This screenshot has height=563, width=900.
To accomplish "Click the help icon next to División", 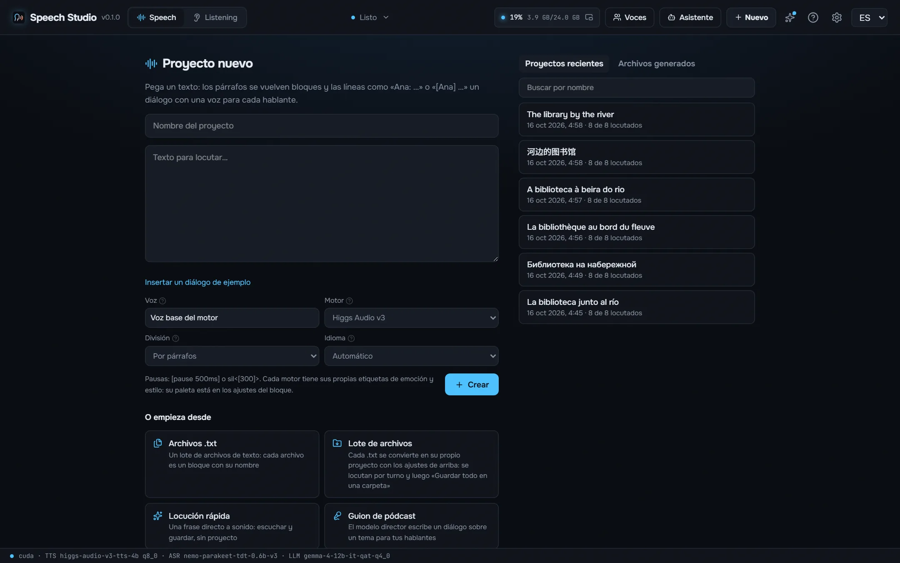I will coord(175,338).
